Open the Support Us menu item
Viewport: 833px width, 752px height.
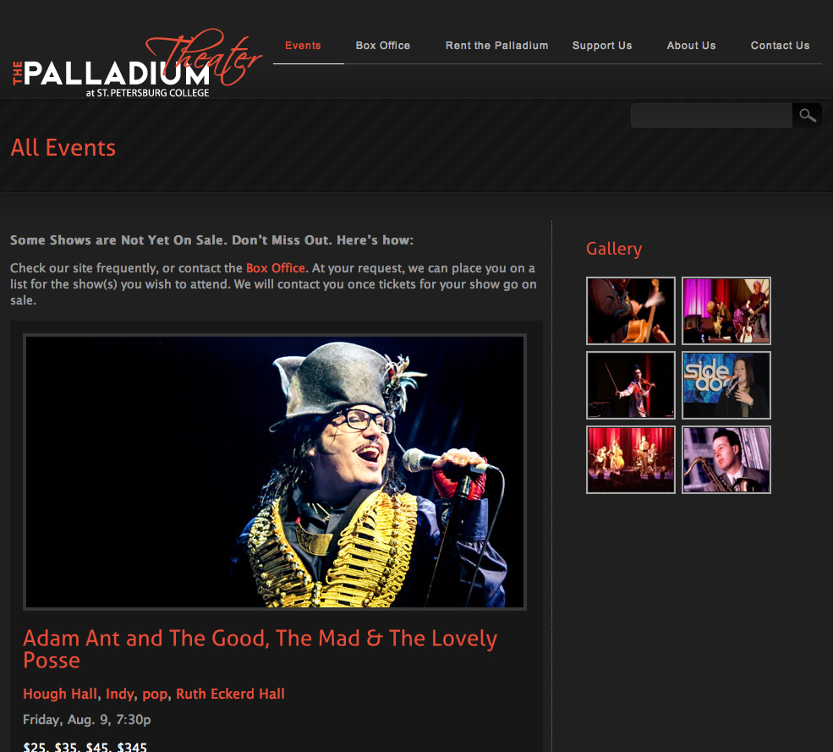click(x=602, y=46)
